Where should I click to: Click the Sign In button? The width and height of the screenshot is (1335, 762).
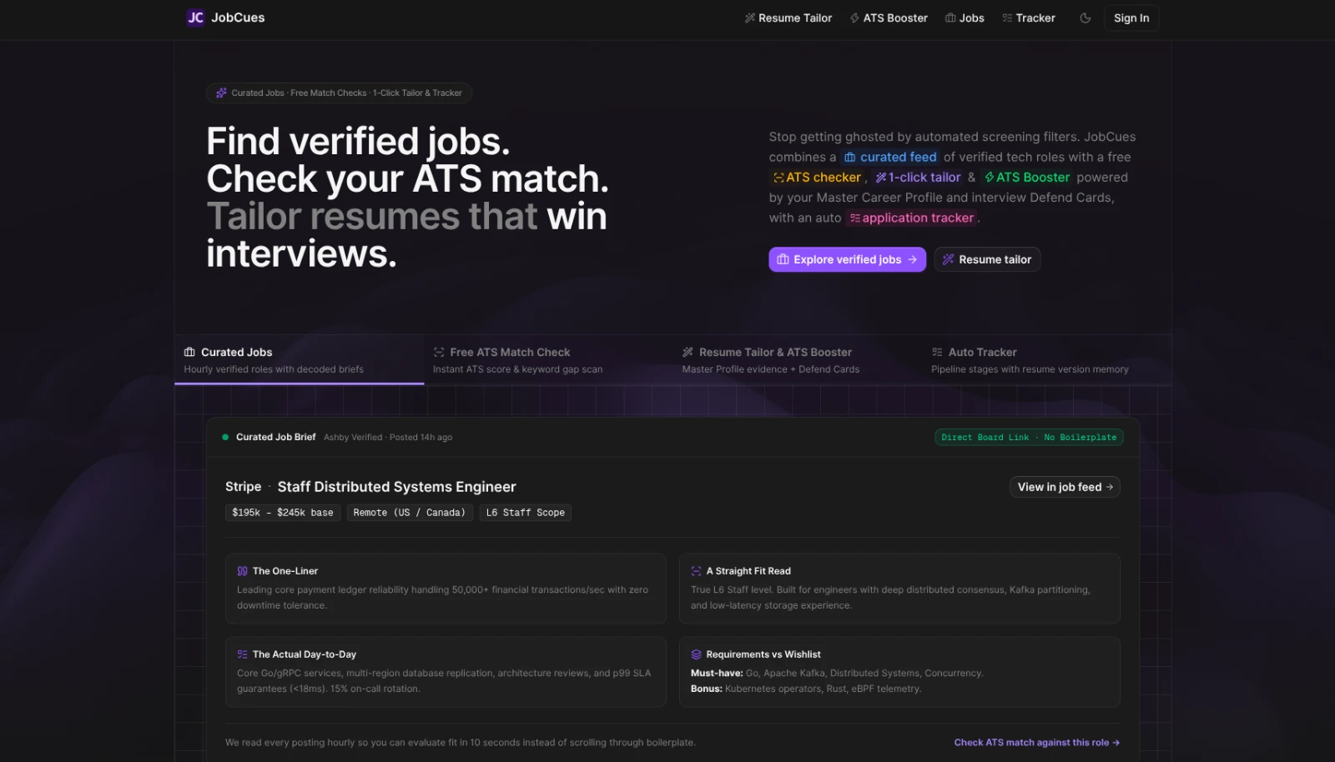(x=1131, y=18)
